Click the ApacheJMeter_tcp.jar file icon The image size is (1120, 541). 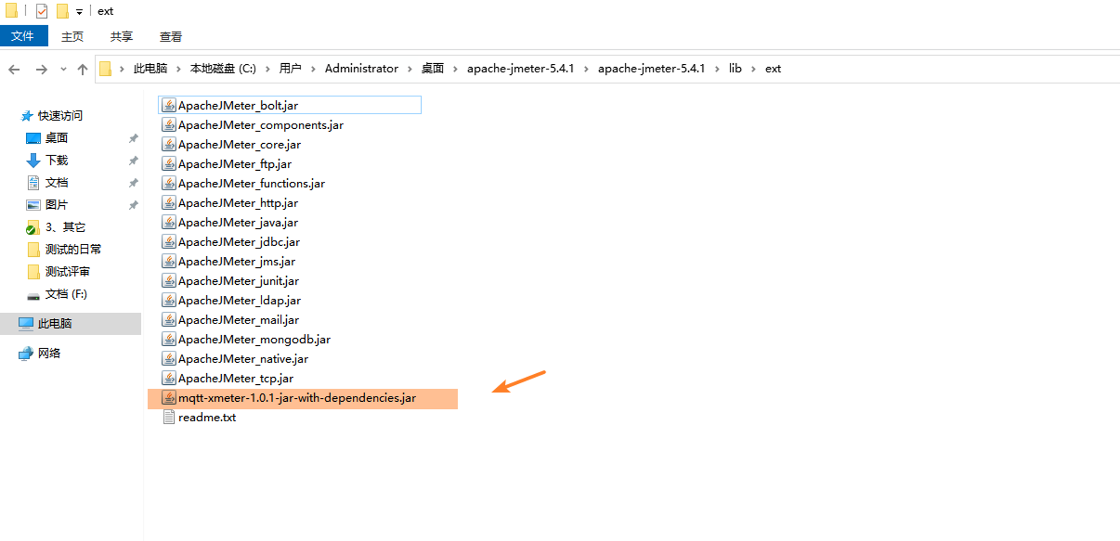click(x=169, y=378)
